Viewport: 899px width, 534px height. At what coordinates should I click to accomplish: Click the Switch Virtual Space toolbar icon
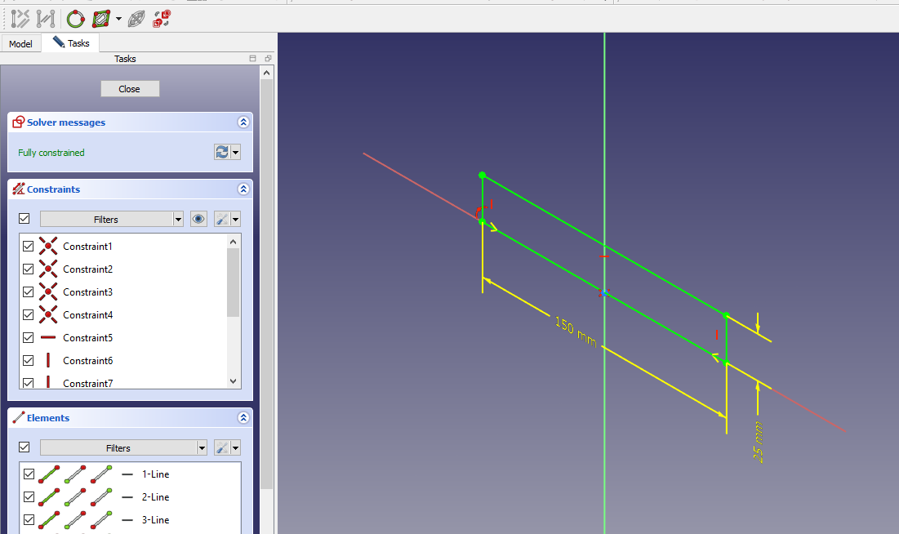162,19
